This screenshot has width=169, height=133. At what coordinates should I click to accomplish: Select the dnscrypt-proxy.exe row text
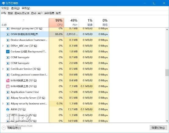click(x=27, y=29)
